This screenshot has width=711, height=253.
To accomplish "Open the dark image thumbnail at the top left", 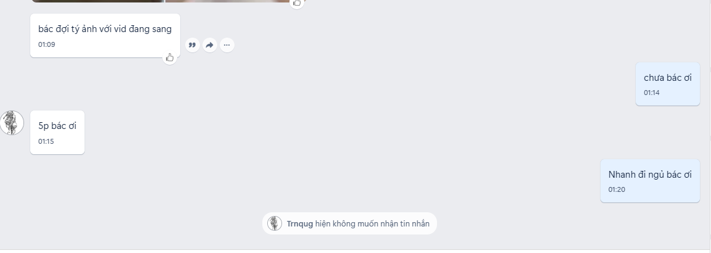I will pos(98,1).
